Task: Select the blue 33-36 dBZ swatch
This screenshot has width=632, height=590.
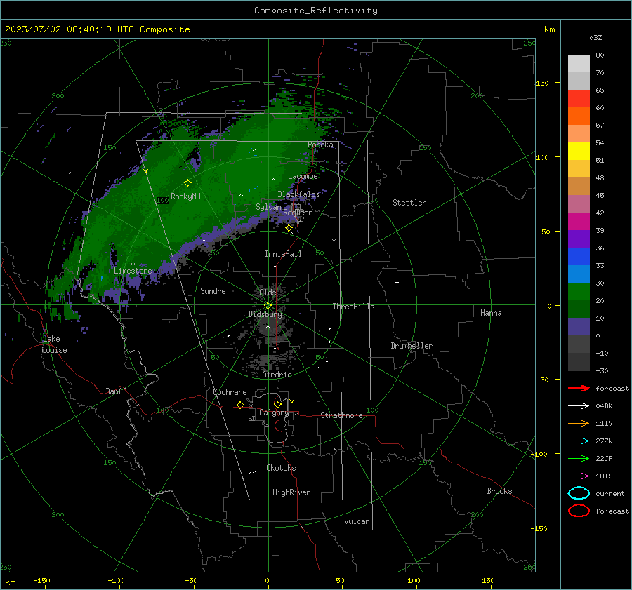Action: click(x=579, y=257)
